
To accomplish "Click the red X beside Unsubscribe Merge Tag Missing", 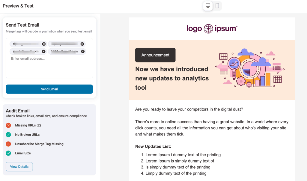I will tap(8, 144).
